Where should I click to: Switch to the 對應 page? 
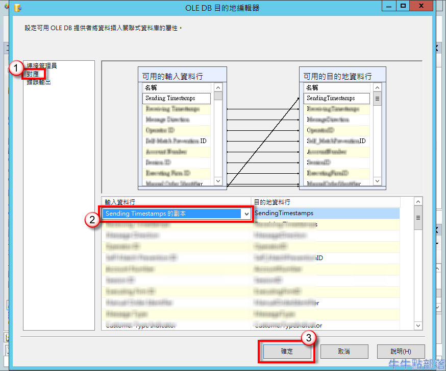tap(33, 74)
